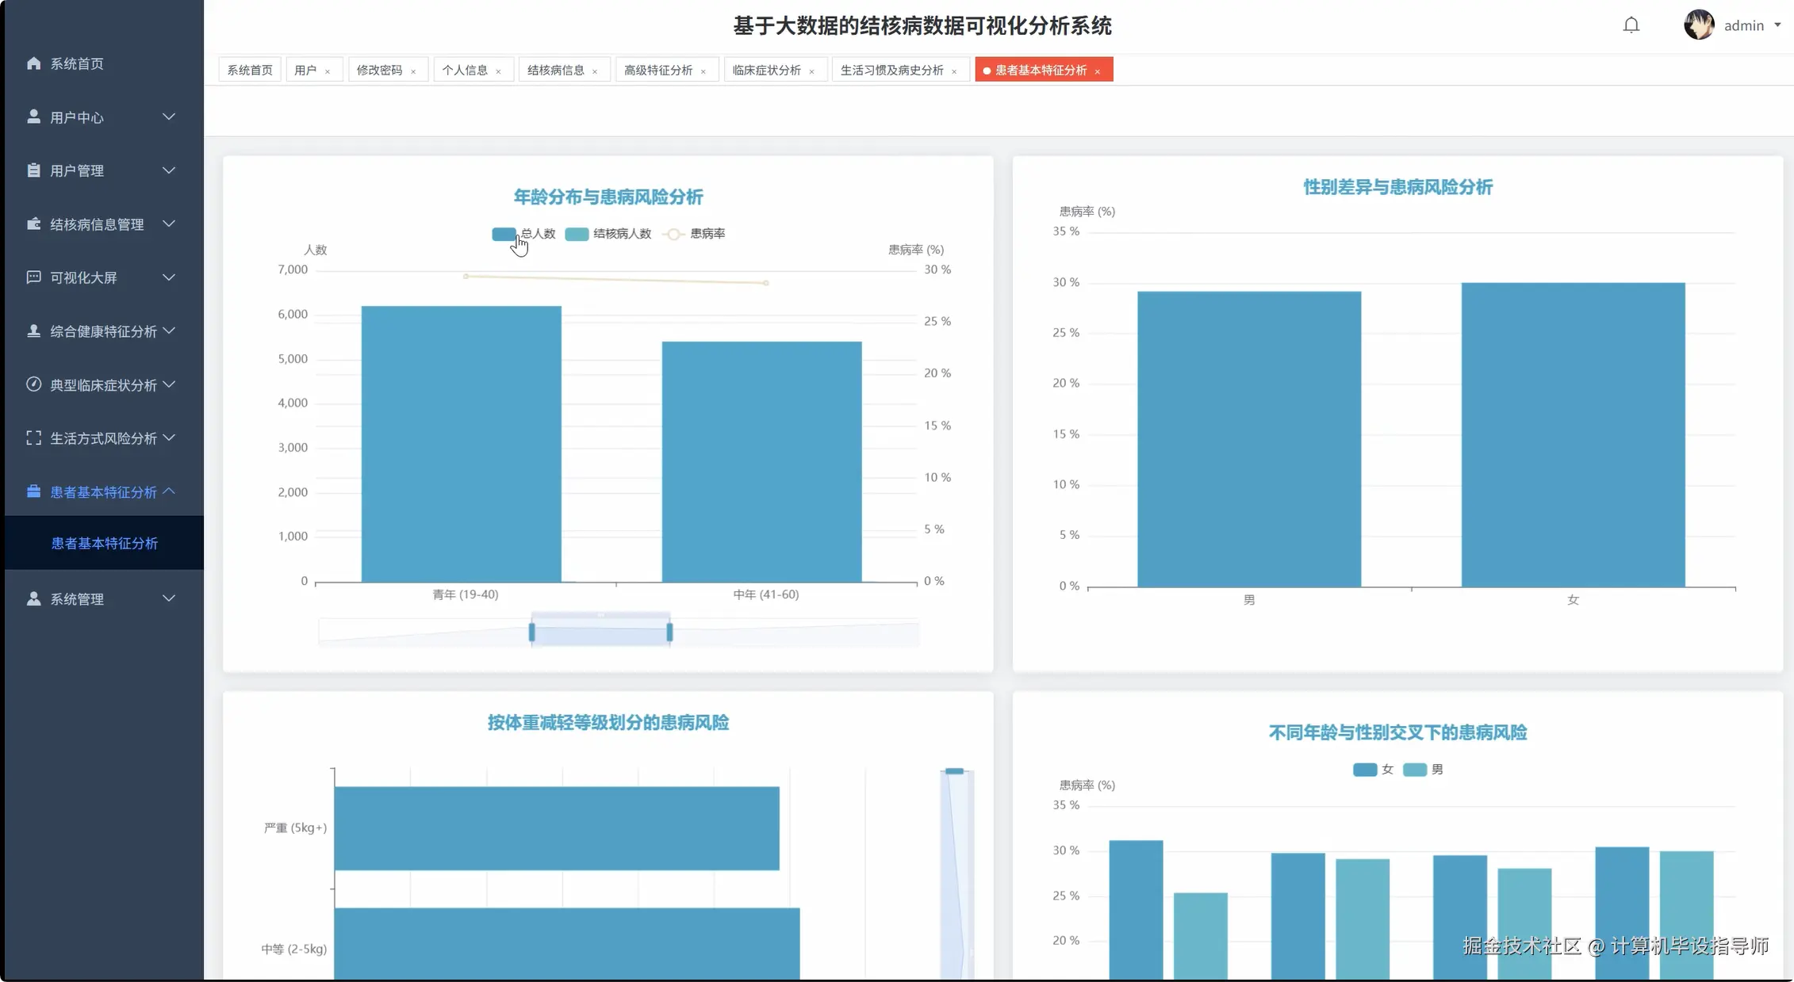
Task: Collapse the 患者基本特征分析 menu chevron
Action: [169, 491]
